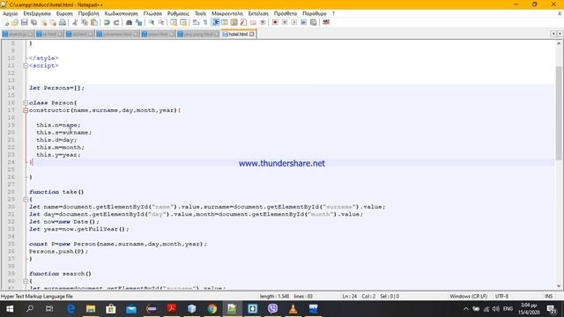Toggle synchronized vertical scrolling icon
Viewport: 564px width, 317px height.
tap(174, 22)
